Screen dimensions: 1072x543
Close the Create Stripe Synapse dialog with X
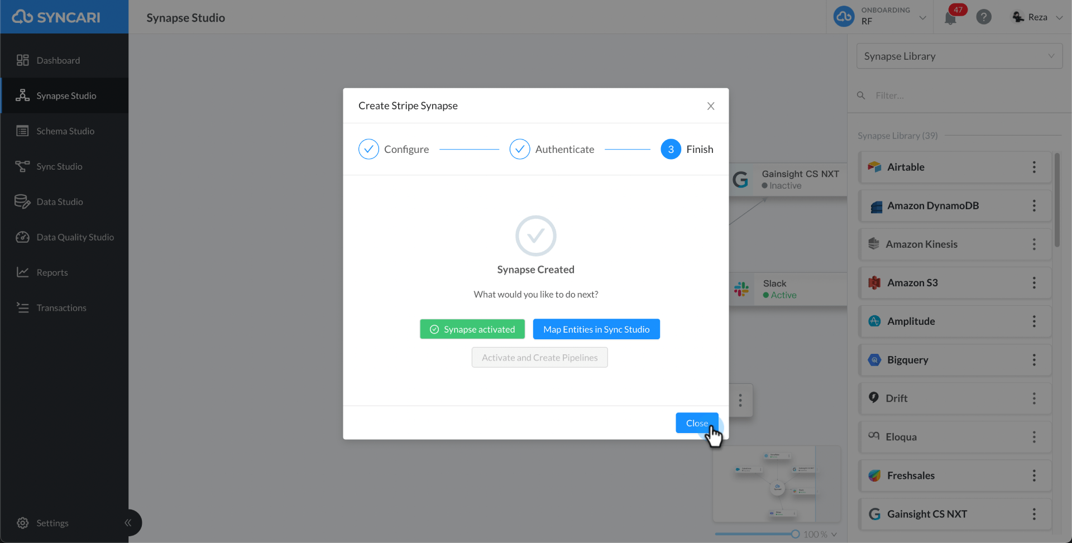pyautogui.click(x=711, y=106)
